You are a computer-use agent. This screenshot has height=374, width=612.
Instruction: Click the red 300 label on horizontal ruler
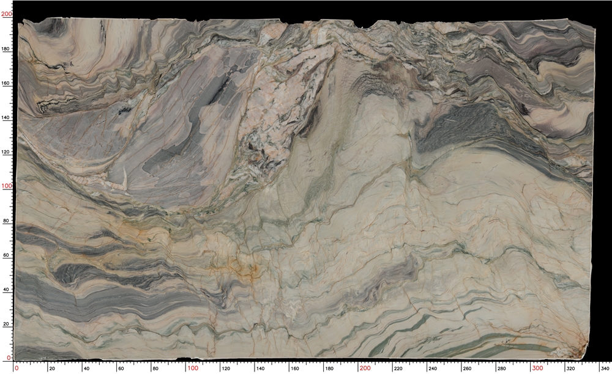tap(537, 368)
